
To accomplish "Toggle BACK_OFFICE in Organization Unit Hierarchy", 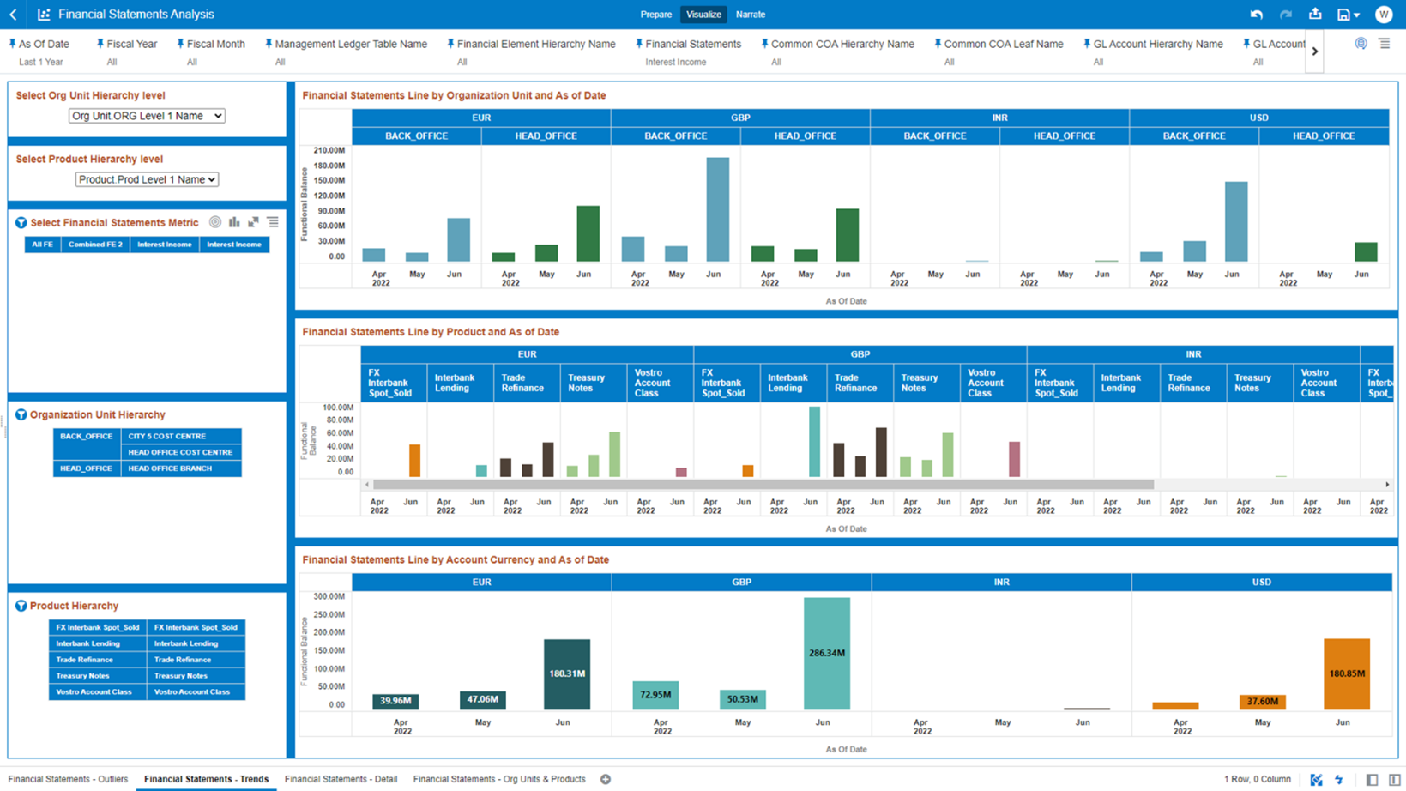I will coord(85,436).
